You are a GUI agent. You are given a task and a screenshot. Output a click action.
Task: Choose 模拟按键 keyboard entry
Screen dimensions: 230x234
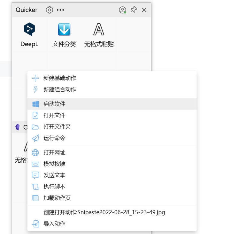click(x=112, y=164)
